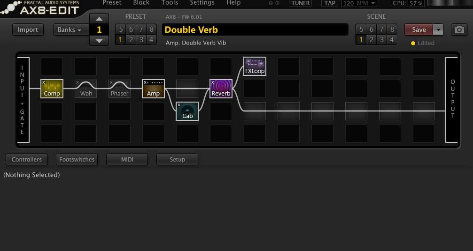The height and width of the screenshot is (251, 473).
Task: Open the Controllers panel
Action: tap(27, 159)
